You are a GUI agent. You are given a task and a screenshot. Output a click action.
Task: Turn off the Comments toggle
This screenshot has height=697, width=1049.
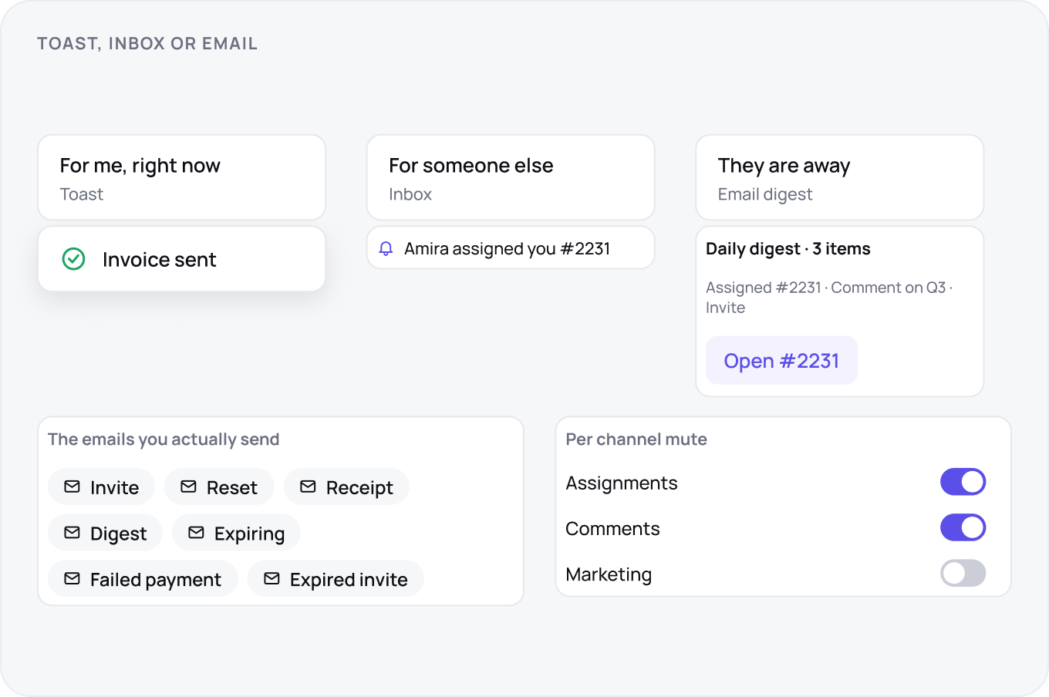pyautogui.click(x=963, y=527)
